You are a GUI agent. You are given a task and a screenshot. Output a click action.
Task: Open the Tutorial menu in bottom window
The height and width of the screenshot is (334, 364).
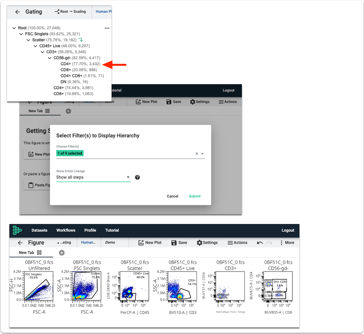112,230
